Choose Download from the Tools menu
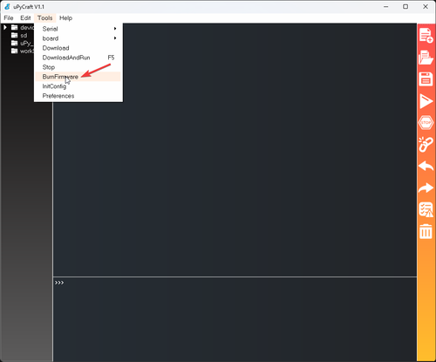The height and width of the screenshot is (362, 436). point(78,48)
